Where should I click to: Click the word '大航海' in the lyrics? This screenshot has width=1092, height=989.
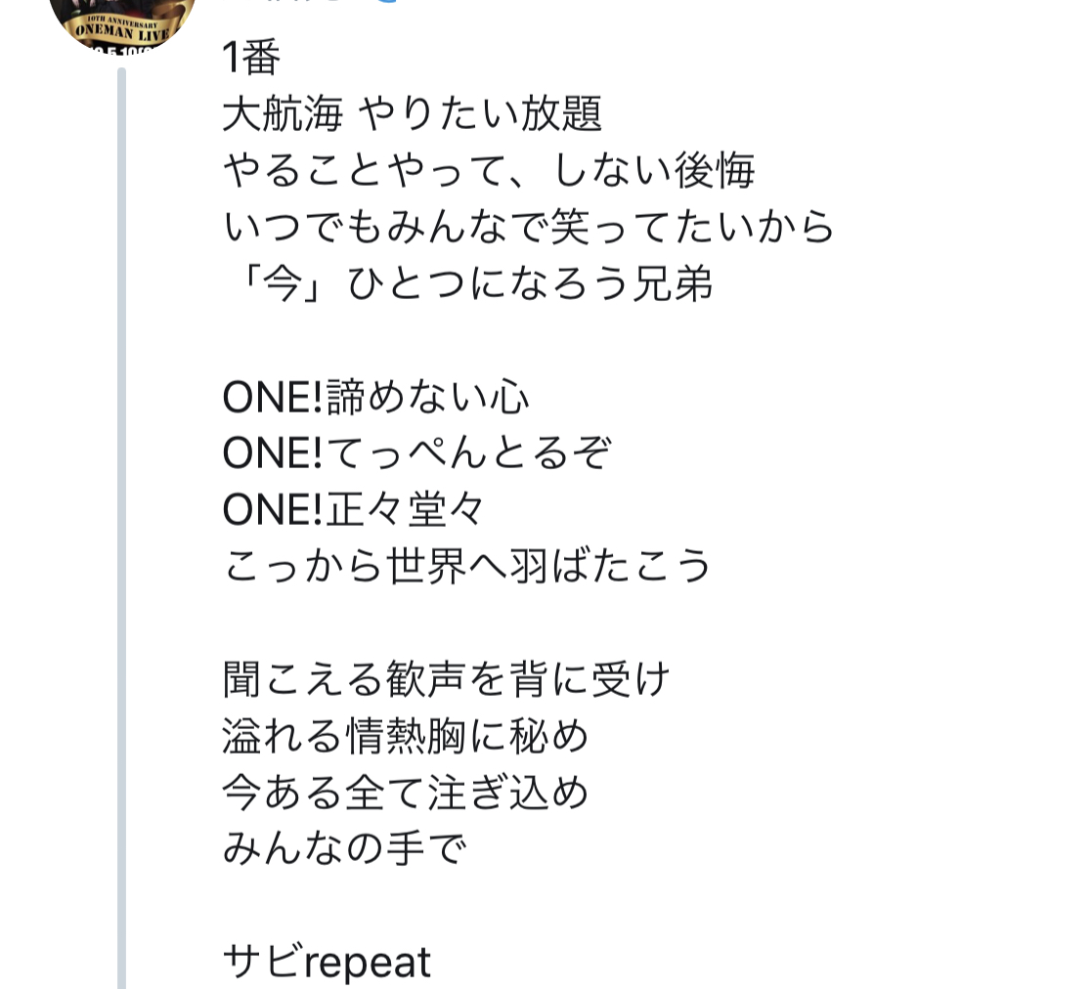point(283,116)
